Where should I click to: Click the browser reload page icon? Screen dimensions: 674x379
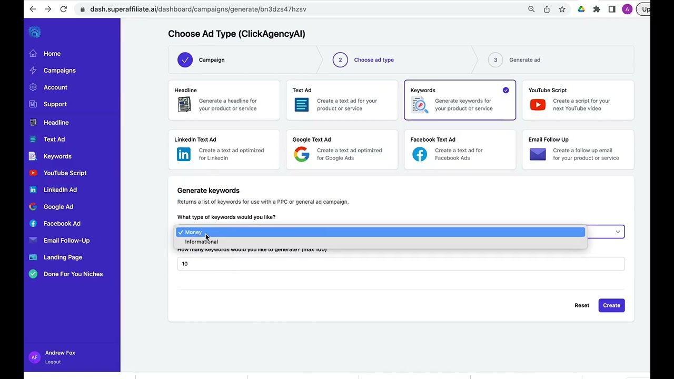pos(64,9)
